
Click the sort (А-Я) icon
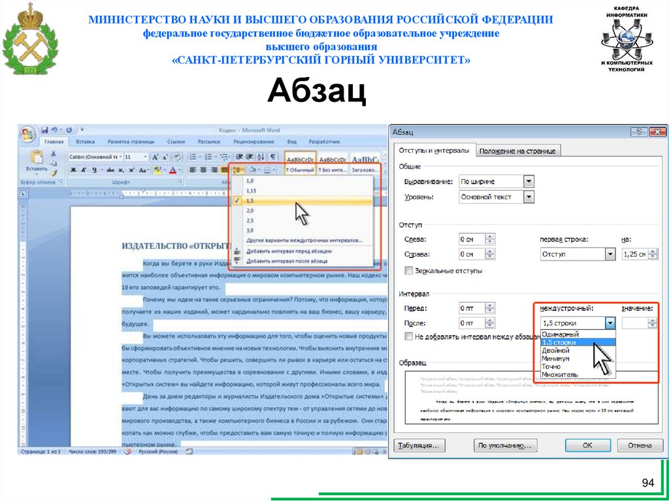[x=260, y=157]
